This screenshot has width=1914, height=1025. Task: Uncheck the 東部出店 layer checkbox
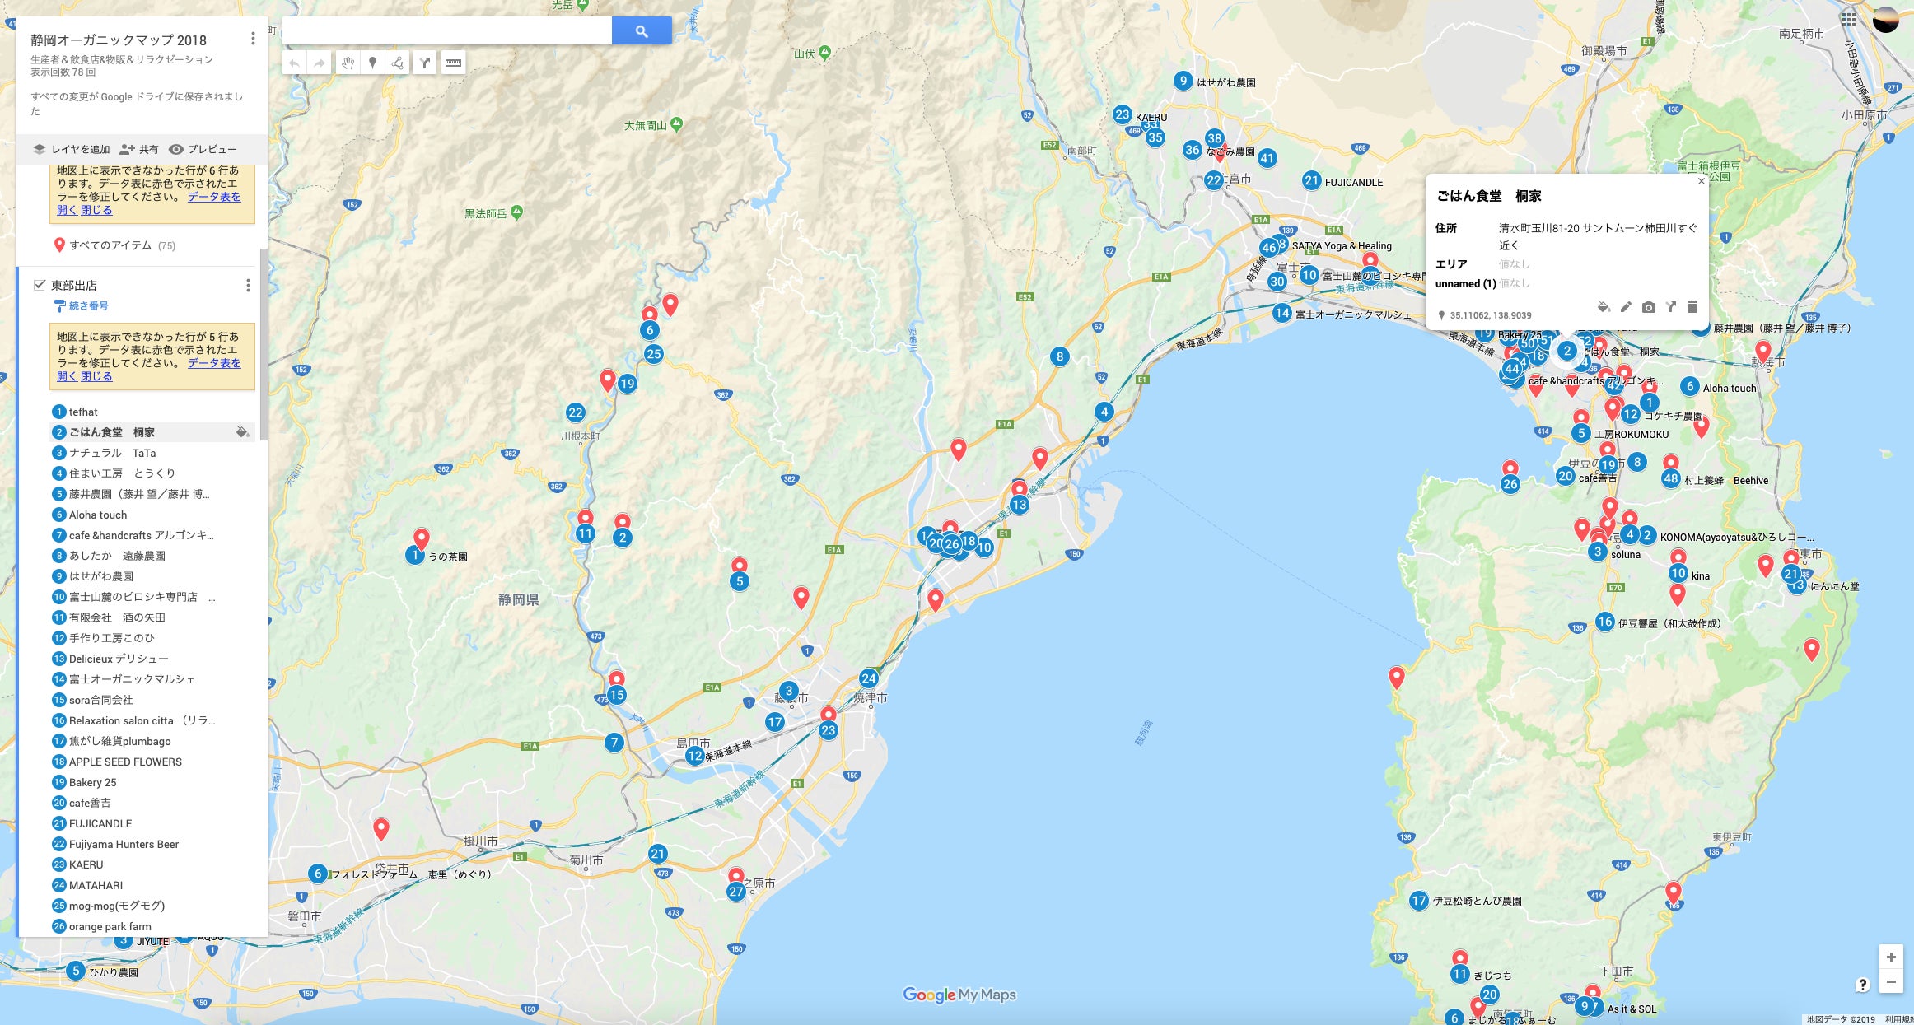(x=39, y=285)
